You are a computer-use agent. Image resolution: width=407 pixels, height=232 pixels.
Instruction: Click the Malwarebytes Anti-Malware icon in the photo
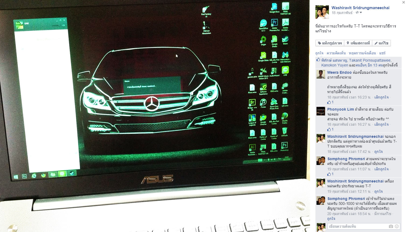click(285, 57)
